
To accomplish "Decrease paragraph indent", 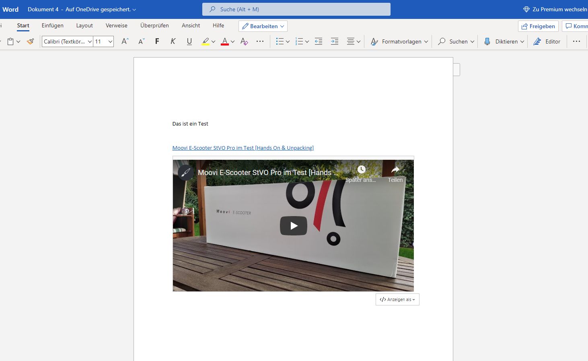I will [319, 41].
